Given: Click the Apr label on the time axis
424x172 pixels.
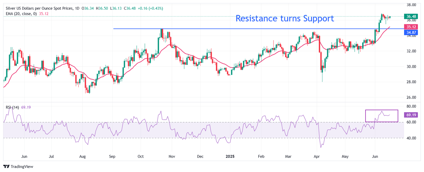Looking at the screenshot, I should 317,157.
